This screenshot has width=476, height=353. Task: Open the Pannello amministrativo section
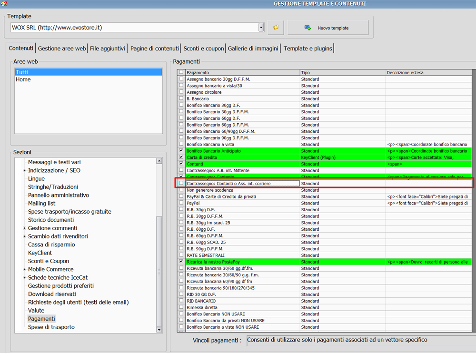(59, 195)
